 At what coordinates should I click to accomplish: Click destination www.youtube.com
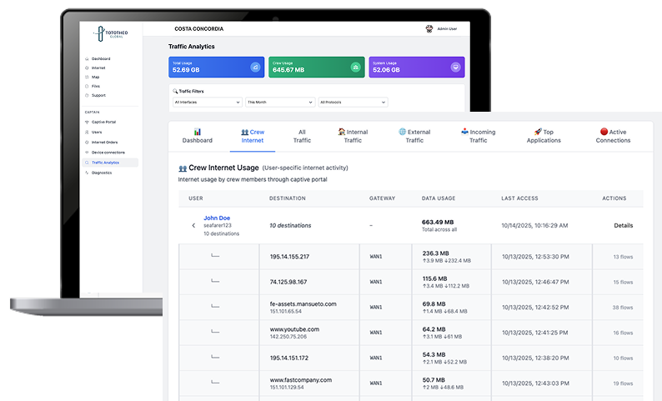pyautogui.click(x=294, y=329)
